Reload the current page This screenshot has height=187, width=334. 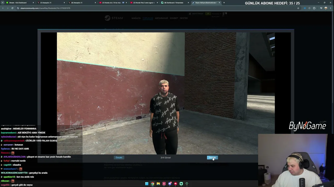[12, 8]
